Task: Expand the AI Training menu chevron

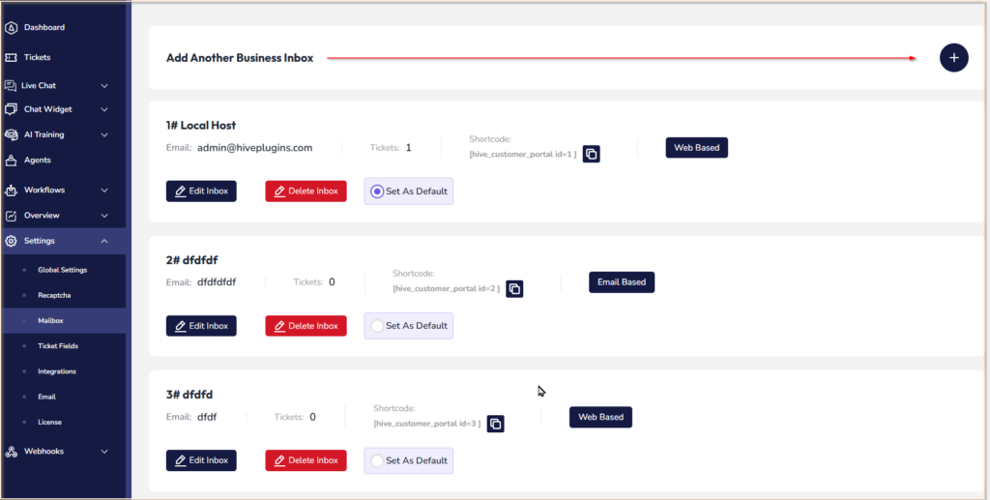Action: 104,134
